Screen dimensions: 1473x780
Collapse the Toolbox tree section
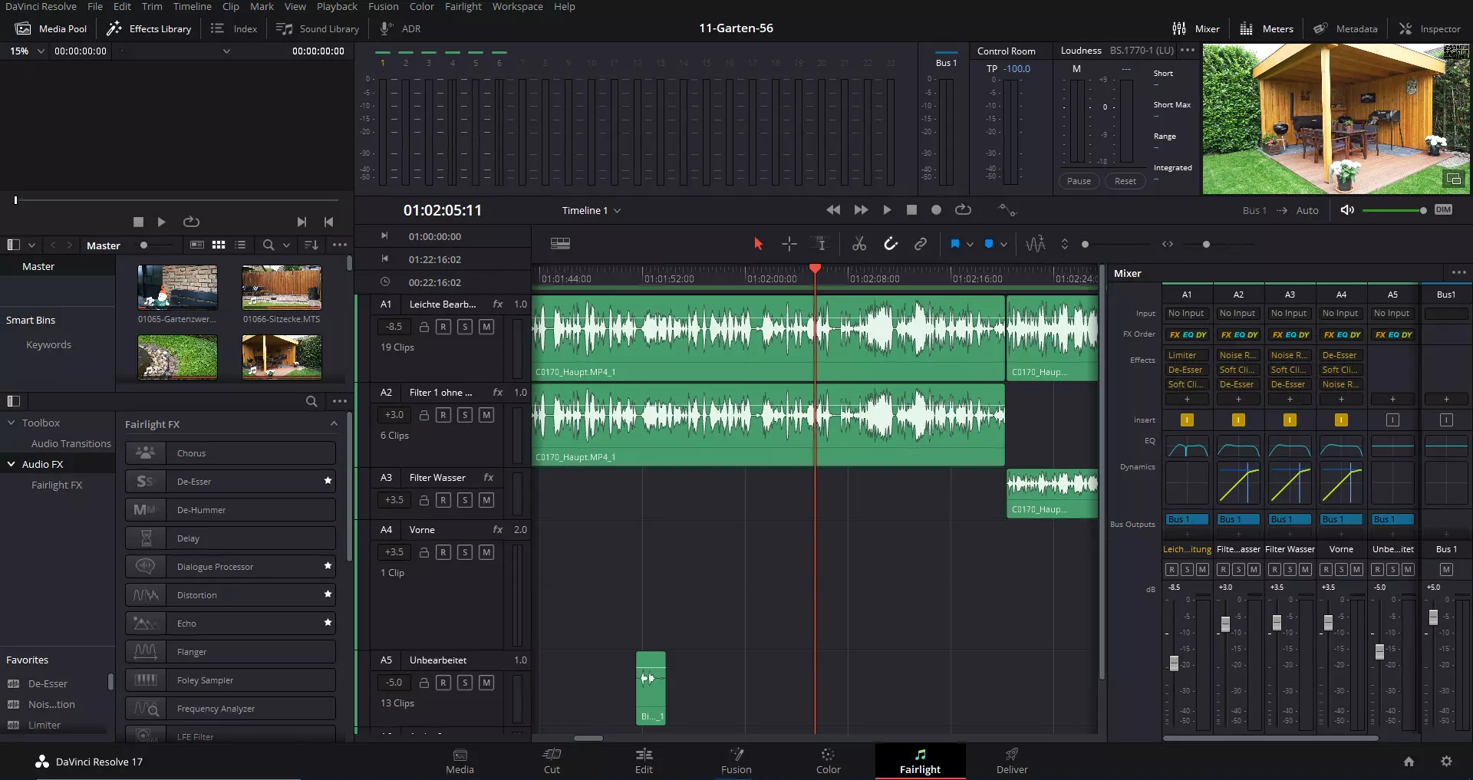[12, 423]
